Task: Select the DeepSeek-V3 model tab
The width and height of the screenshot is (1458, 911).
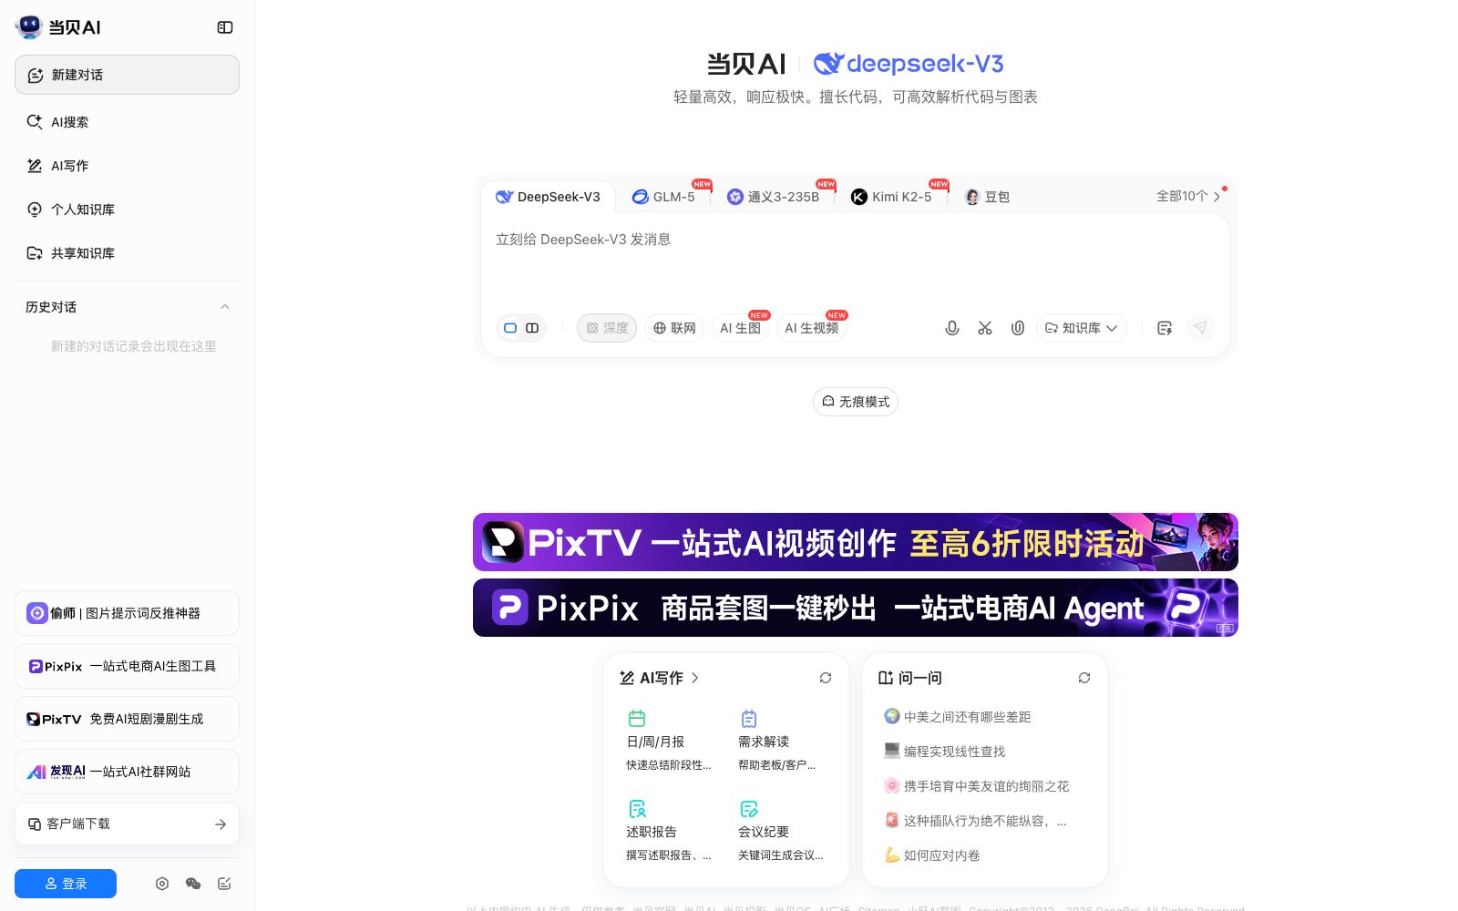Action: (548, 197)
